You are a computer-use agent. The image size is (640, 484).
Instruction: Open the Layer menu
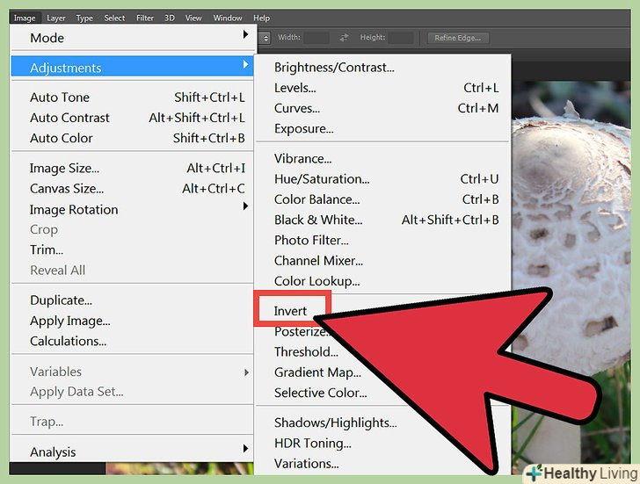click(56, 18)
